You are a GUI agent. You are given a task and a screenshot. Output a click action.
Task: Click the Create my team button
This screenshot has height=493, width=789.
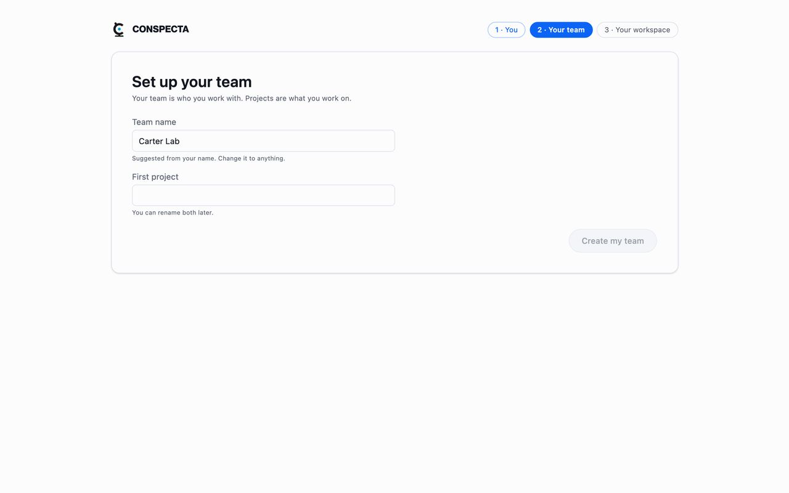pyautogui.click(x=613, y=241)
